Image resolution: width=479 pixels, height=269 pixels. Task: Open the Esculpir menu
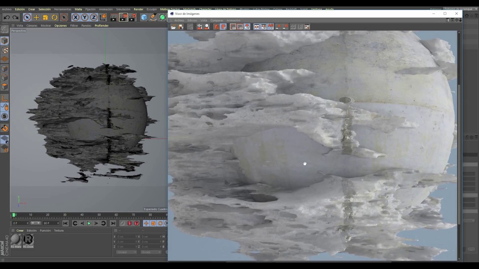pos(152,9)
